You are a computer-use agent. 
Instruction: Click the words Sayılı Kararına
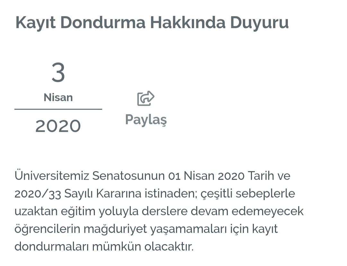pos(103,194)
